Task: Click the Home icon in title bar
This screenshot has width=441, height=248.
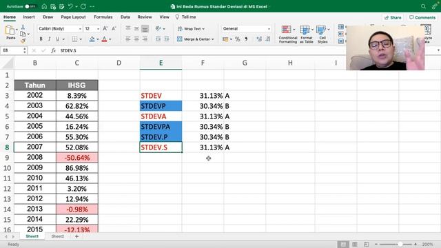Action: tap(44, 6)
